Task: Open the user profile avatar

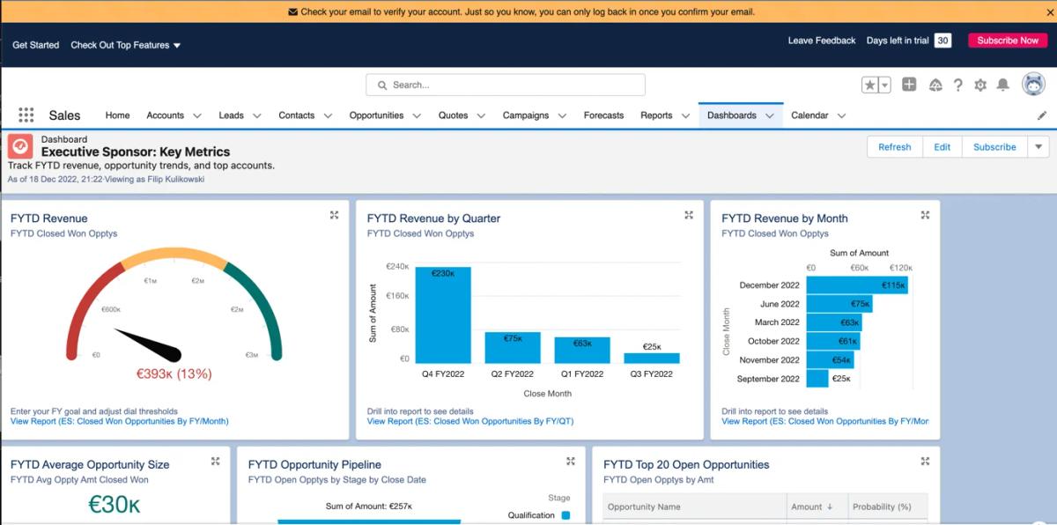Action: pyautogui.click(x=1033, y=85)
